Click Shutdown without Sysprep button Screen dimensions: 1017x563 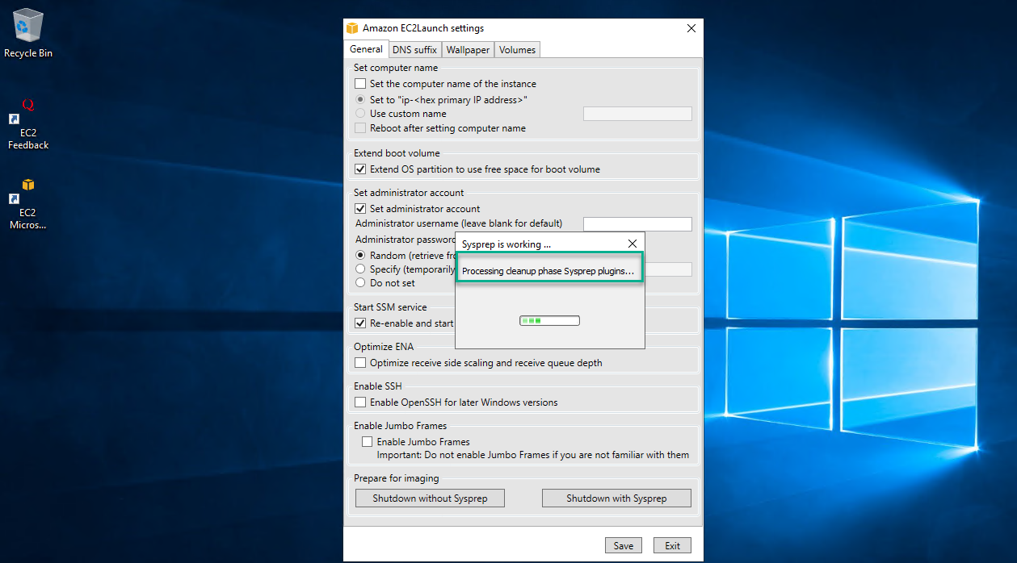430,498
